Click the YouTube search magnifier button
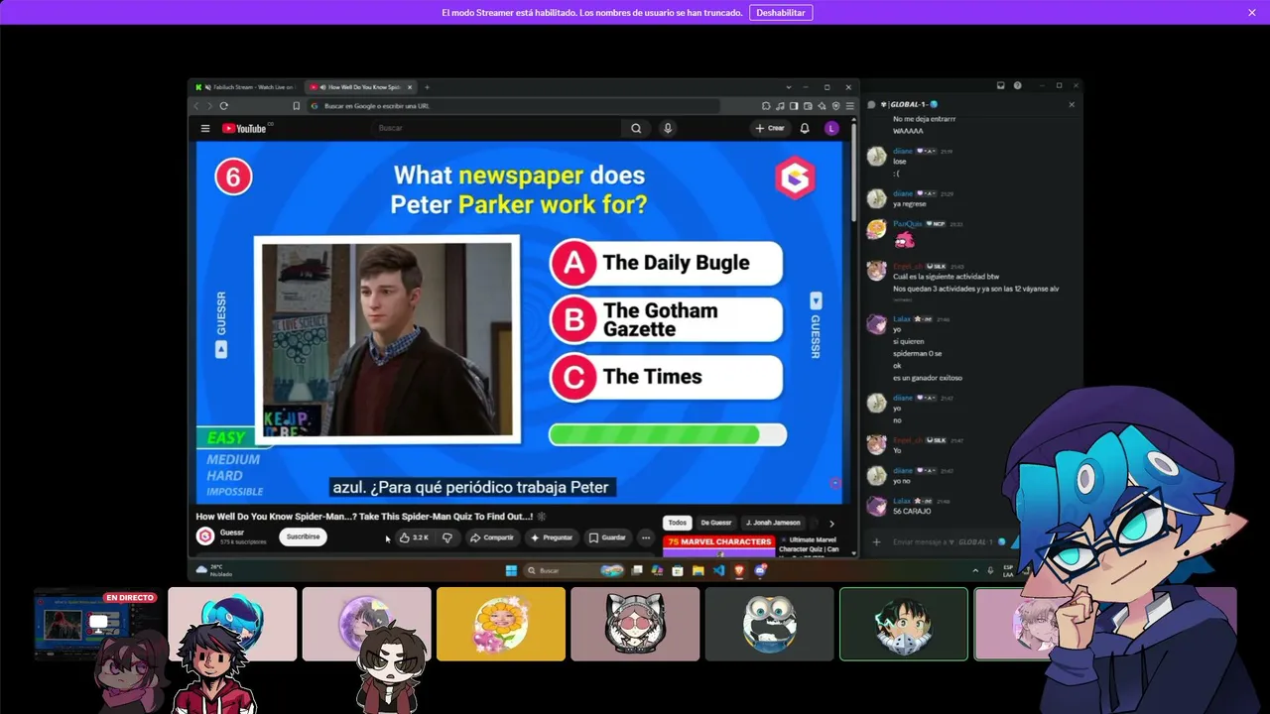This screenshot has height=714, width=1270. coord(636,128)
